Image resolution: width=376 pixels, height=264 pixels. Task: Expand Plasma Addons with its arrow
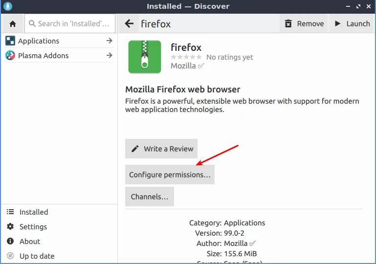pos(110,55)
